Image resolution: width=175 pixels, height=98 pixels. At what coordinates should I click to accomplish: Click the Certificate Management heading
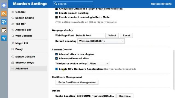pyautogui.click(x=67, y=77)
